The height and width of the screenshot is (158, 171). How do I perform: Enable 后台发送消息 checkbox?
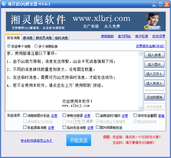(64, 127)
